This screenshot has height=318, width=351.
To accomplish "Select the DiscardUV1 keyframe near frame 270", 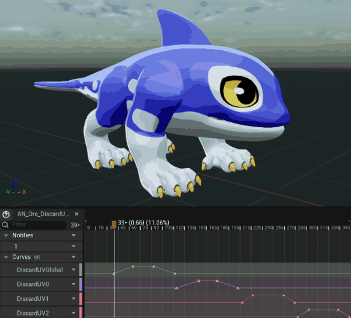I will pyautogui.click(x=283, y=295).
